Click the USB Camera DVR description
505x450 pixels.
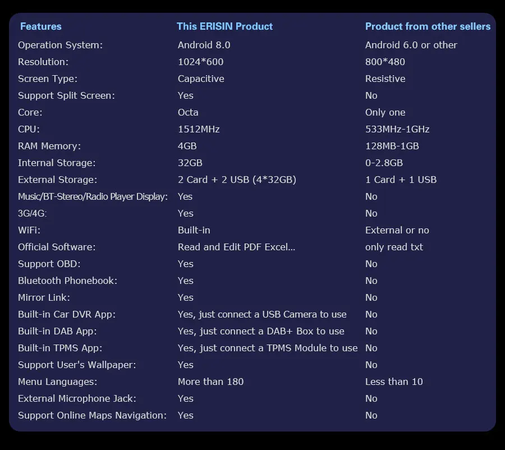(x=262, y=314)
